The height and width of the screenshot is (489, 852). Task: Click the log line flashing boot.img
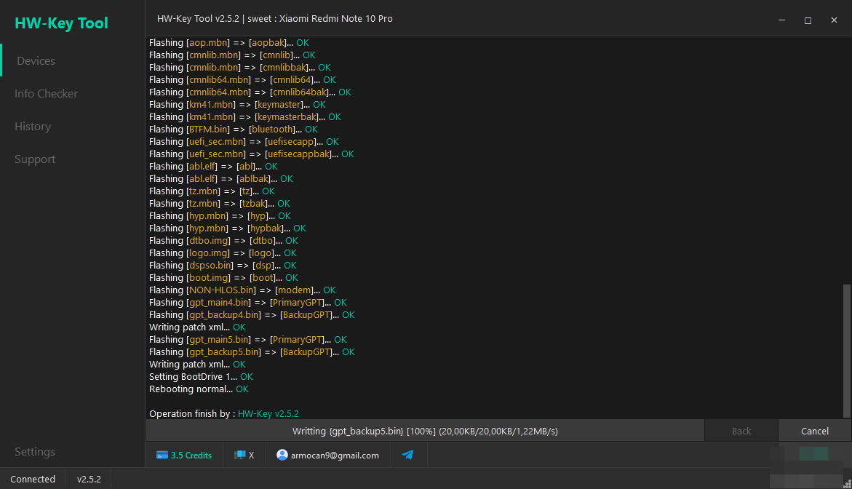pyautogui.click(x=223, y=278)
